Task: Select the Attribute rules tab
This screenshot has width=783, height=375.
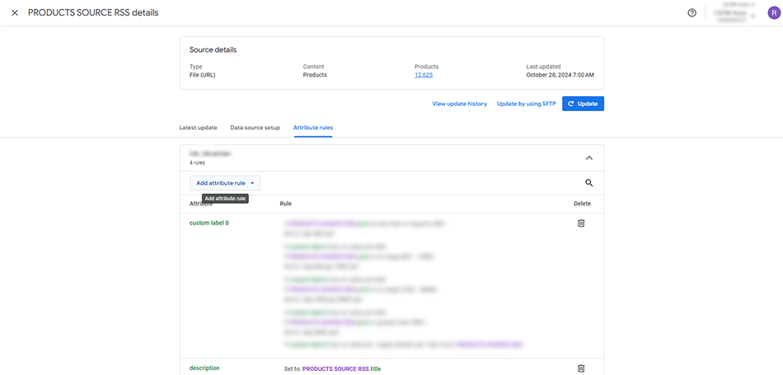Action: tap(312, 127)
